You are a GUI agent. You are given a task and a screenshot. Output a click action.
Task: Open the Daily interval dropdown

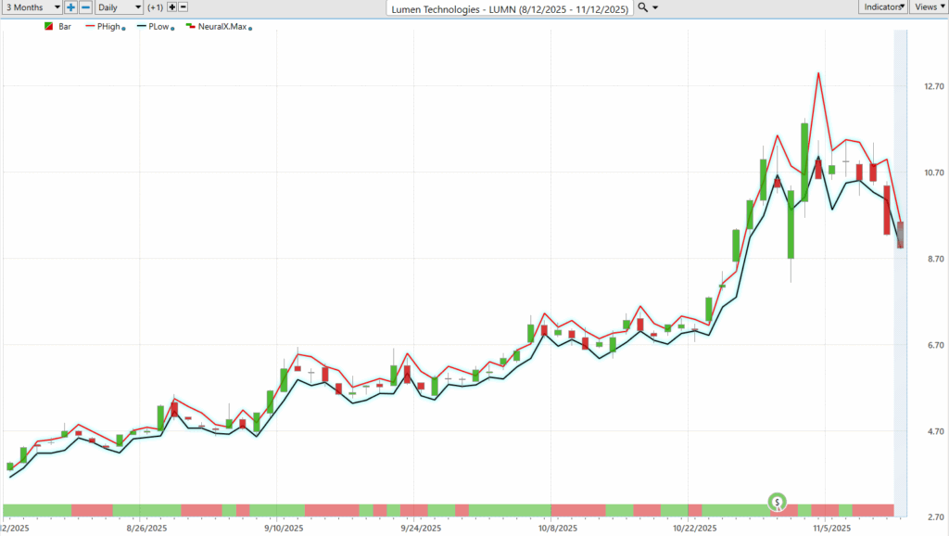pos(119,6)
